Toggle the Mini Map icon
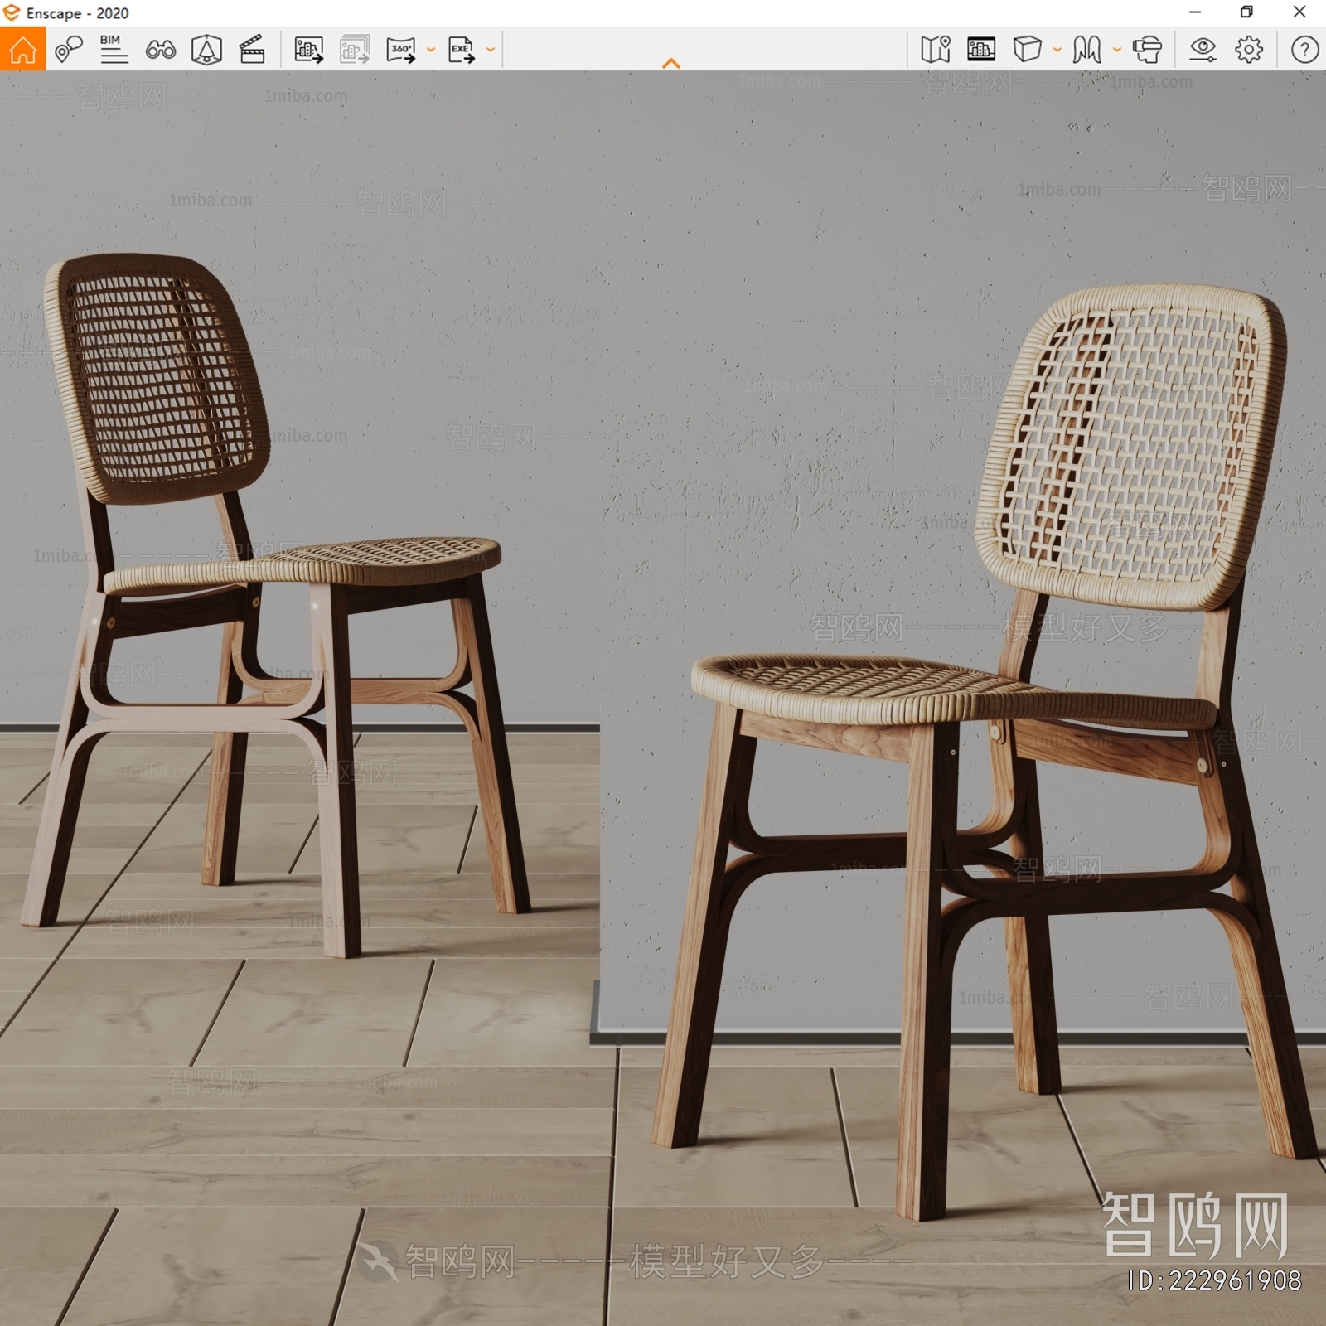Image resolution: width=1326 pixels, height=1326 pixels. point(936,50)
